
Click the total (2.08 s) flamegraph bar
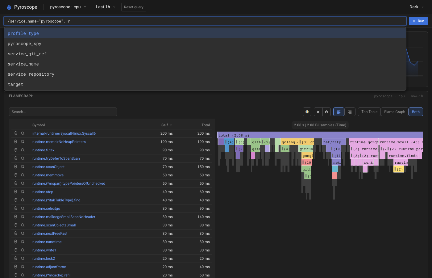pyautogui.click(x=320, y=135)
